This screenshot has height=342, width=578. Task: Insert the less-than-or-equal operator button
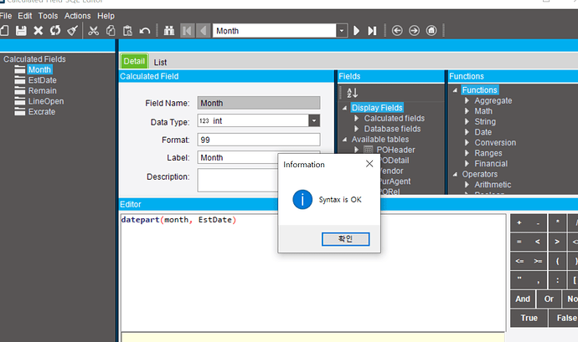[x=519, y=261]
